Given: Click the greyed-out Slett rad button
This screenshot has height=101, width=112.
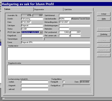Looking at the screenshot, I should pyautogui.click(x=104, y=55).
